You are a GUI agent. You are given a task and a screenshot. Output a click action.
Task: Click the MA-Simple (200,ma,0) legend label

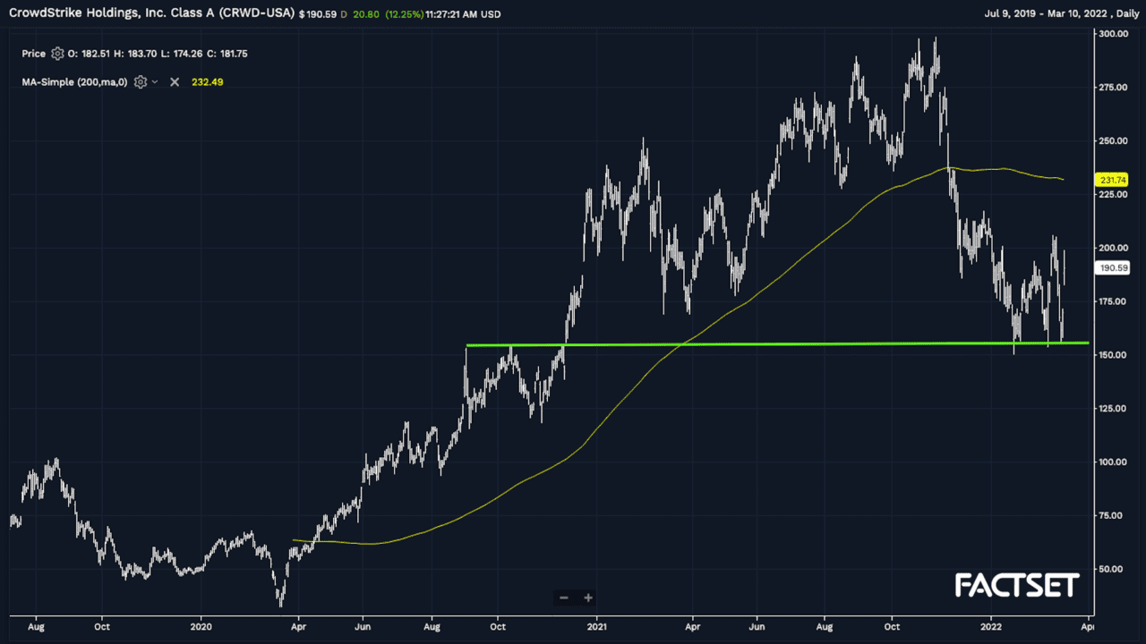[75, 82]
